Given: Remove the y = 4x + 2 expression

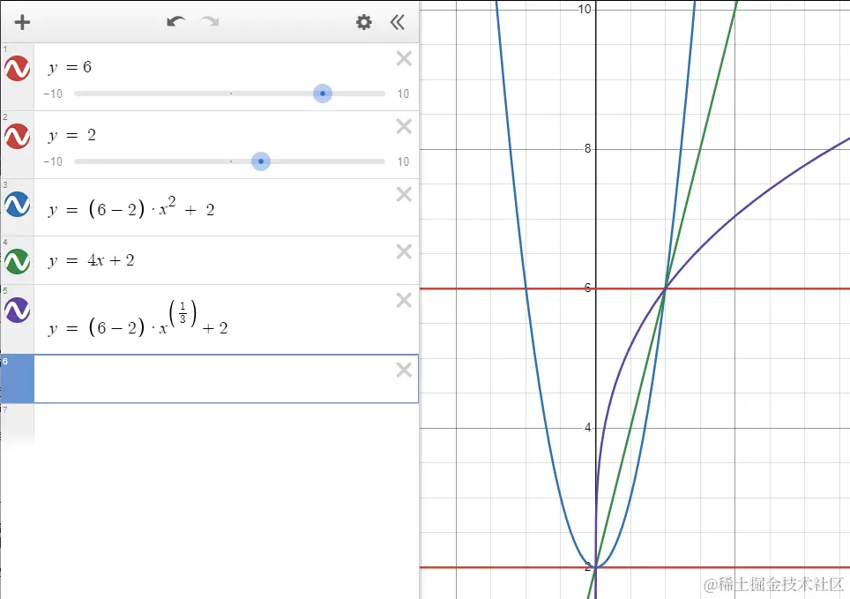Looking at the screenshot, I should 404,251.
